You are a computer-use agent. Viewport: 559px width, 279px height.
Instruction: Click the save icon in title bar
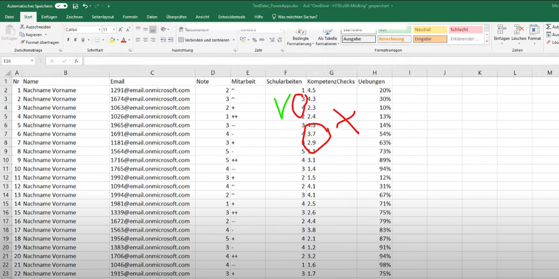tap(75, 6)
